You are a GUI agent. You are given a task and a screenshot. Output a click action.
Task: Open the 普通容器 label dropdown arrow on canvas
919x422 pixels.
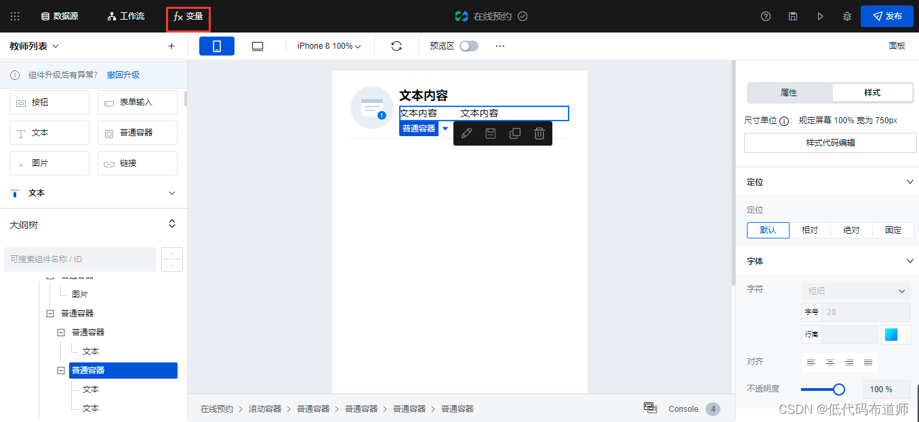pos(445,129)
